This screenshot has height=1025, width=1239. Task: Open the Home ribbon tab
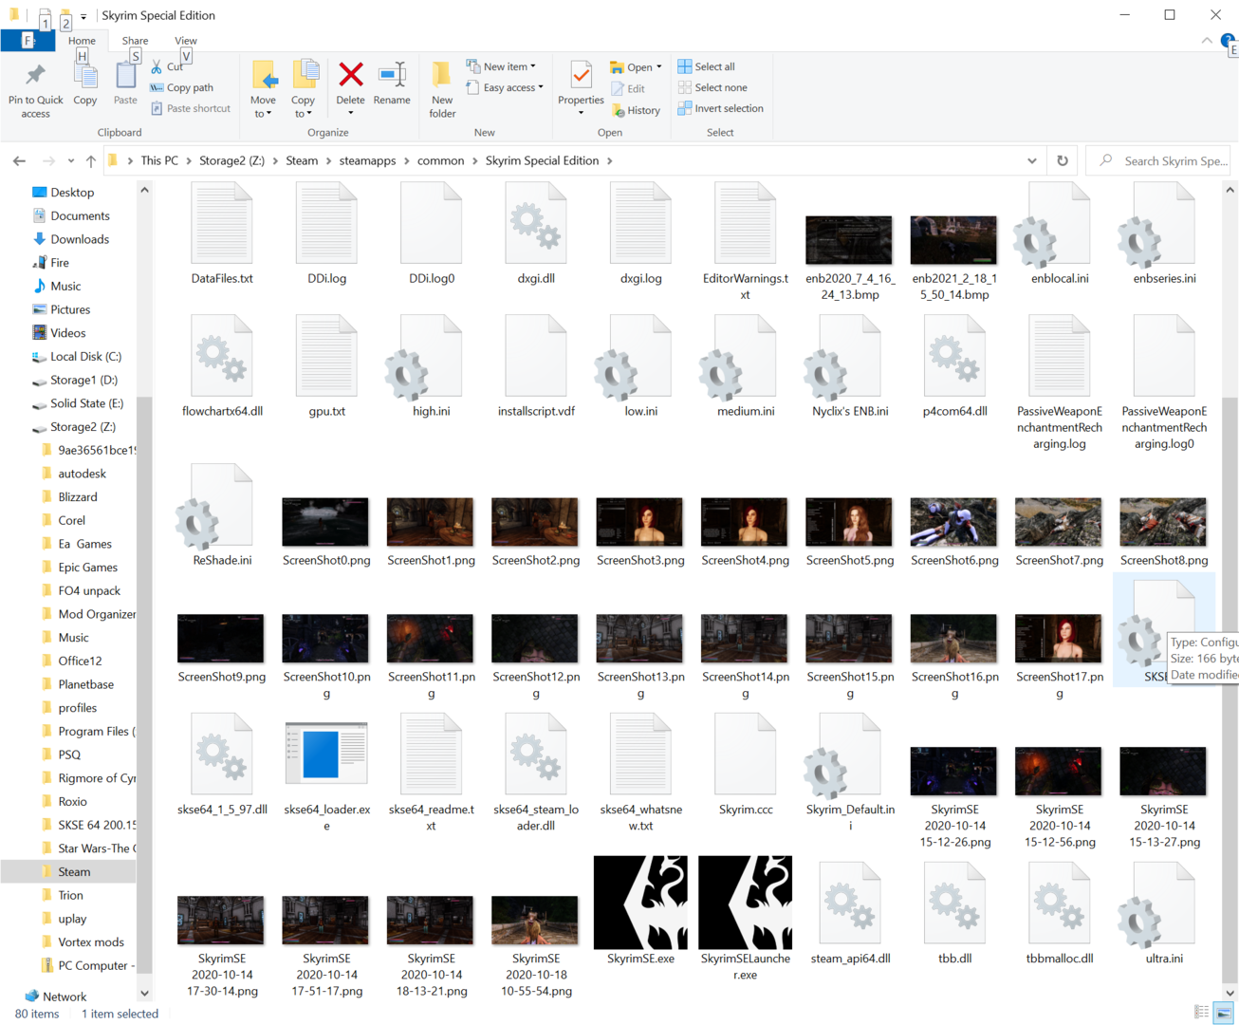[x=82, y=41]
